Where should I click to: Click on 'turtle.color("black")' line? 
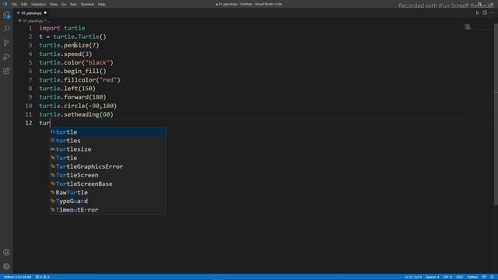tap(76, 62)
